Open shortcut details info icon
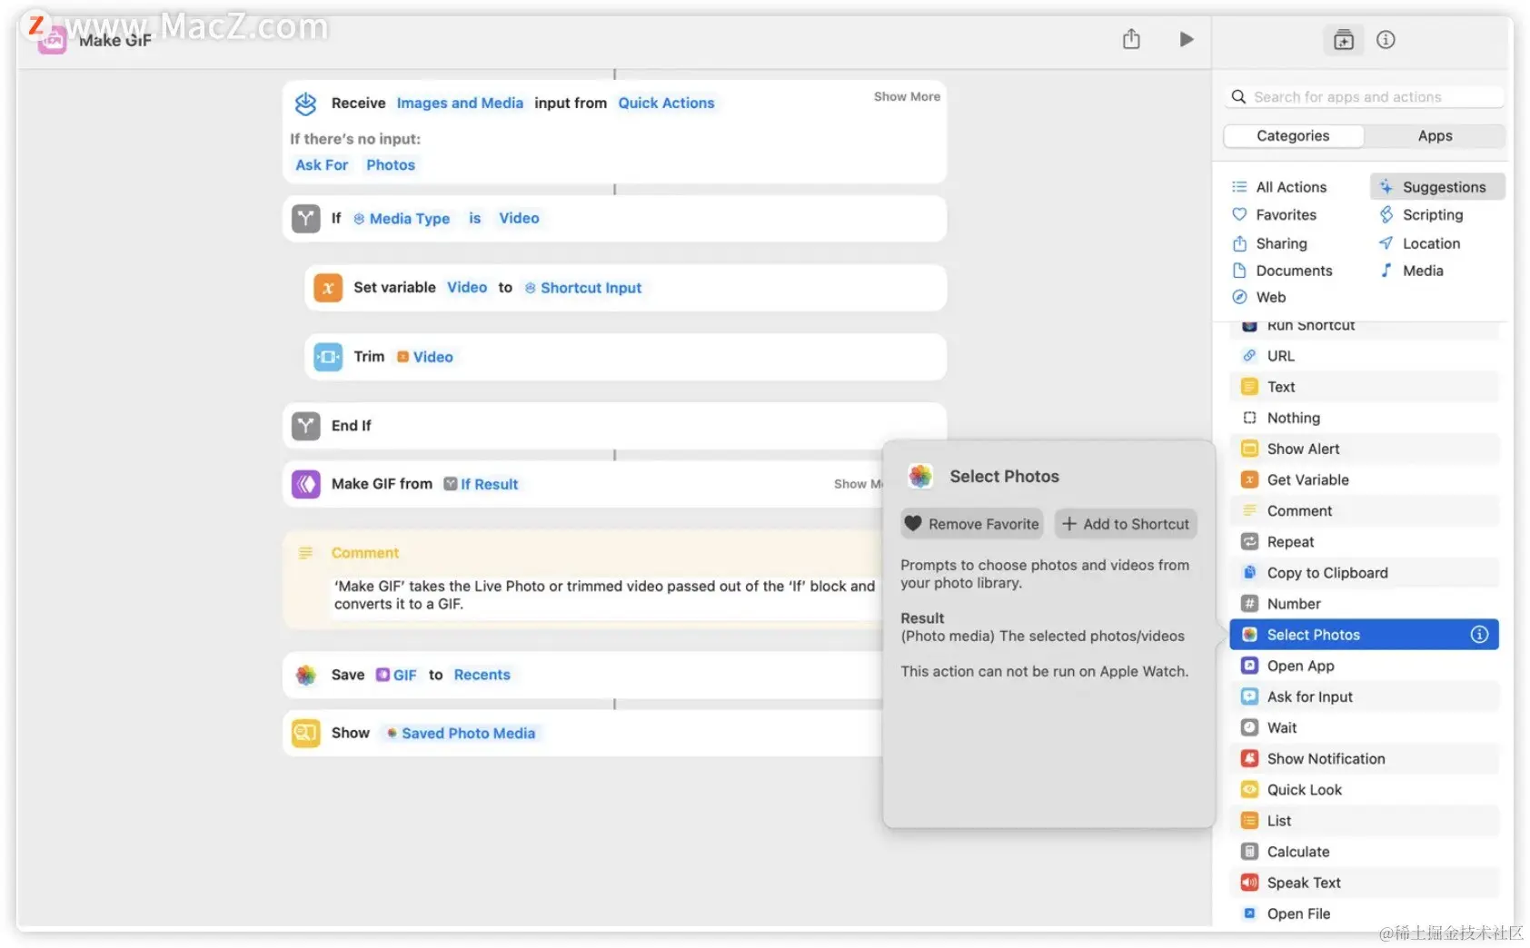This screenshot has width=1530, height=948. (1386, 40)
